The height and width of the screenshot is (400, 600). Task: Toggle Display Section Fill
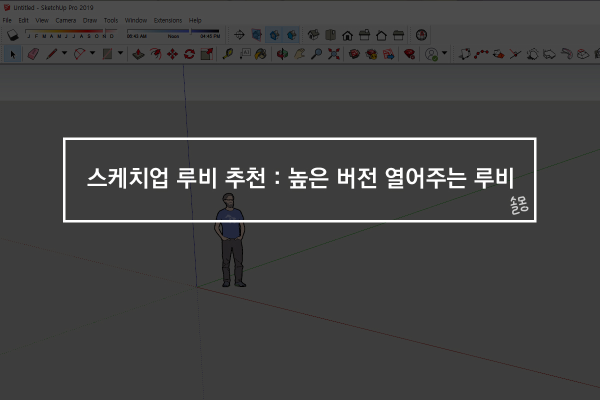291,35
